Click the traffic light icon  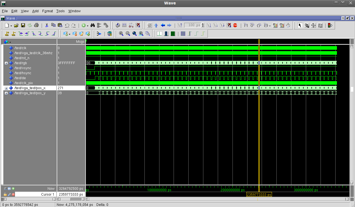(x=330, y=25)
